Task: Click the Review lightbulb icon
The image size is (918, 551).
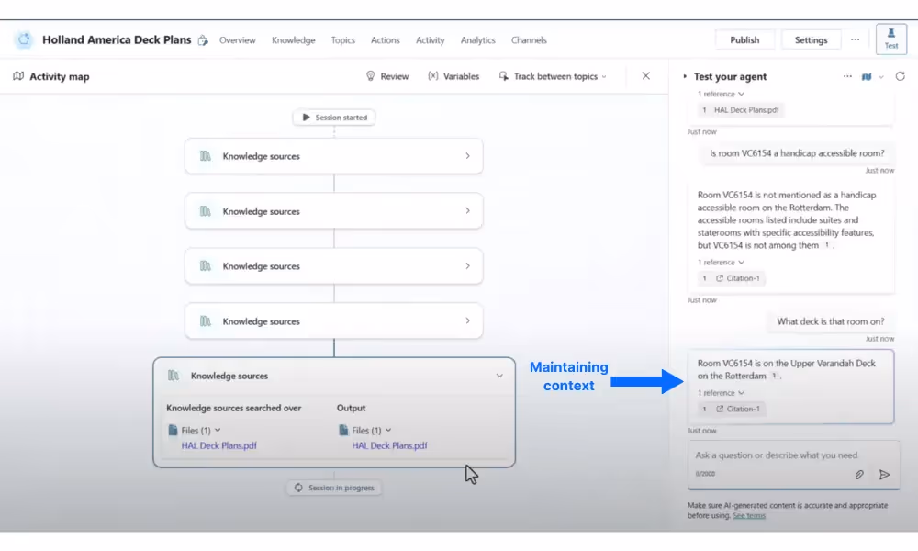Action: [x=370, y=76]
